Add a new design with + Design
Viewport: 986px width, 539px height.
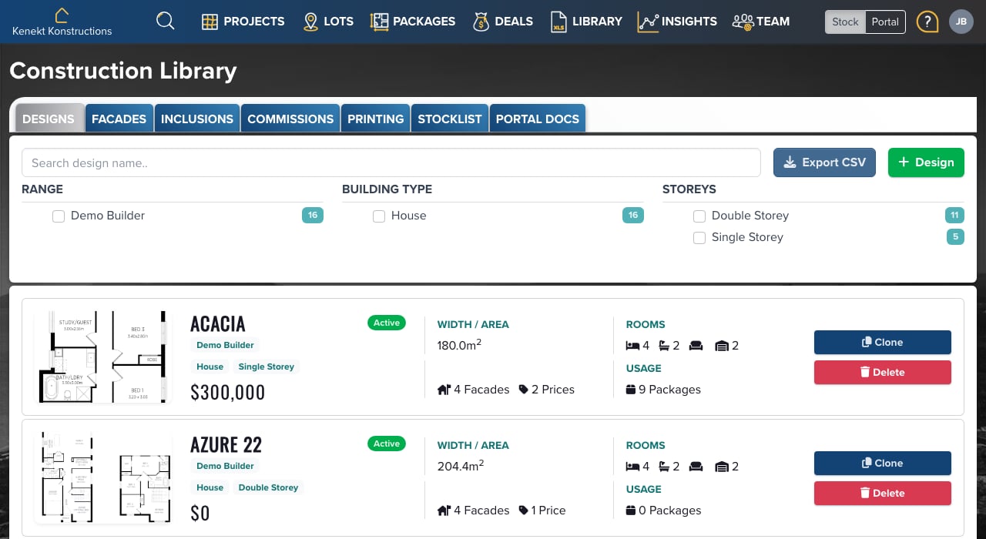(926, 162)
